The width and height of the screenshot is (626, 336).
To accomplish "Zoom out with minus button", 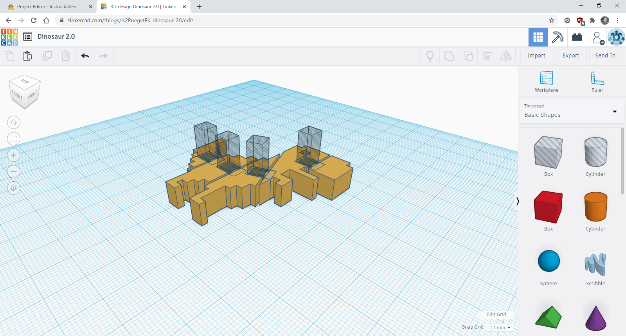I will (14, 171).
